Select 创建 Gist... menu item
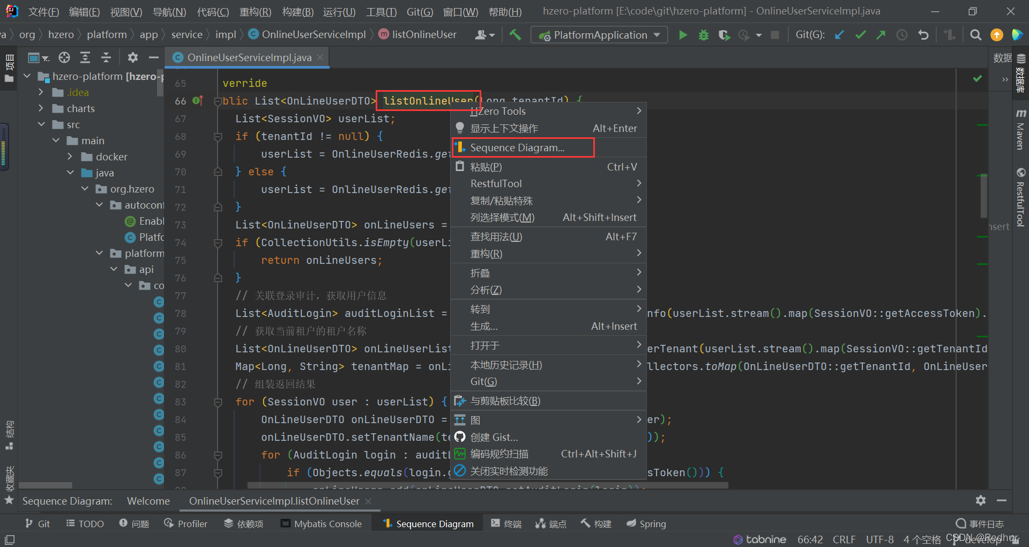The image size is (1029, 547). (548, 437)
